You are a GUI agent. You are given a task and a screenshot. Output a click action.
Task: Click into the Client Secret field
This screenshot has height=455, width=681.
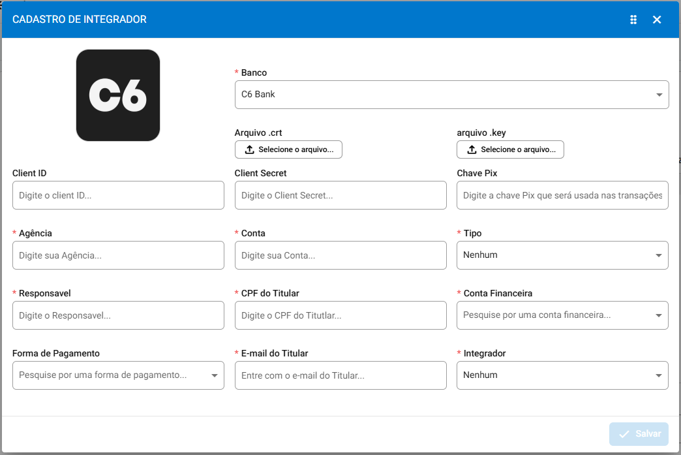point(340,195)
